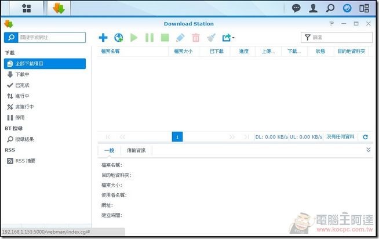This screenshot has width=379, height=239.
Task: Click the edit pencil toolbar icon
Action: [180, 38]
